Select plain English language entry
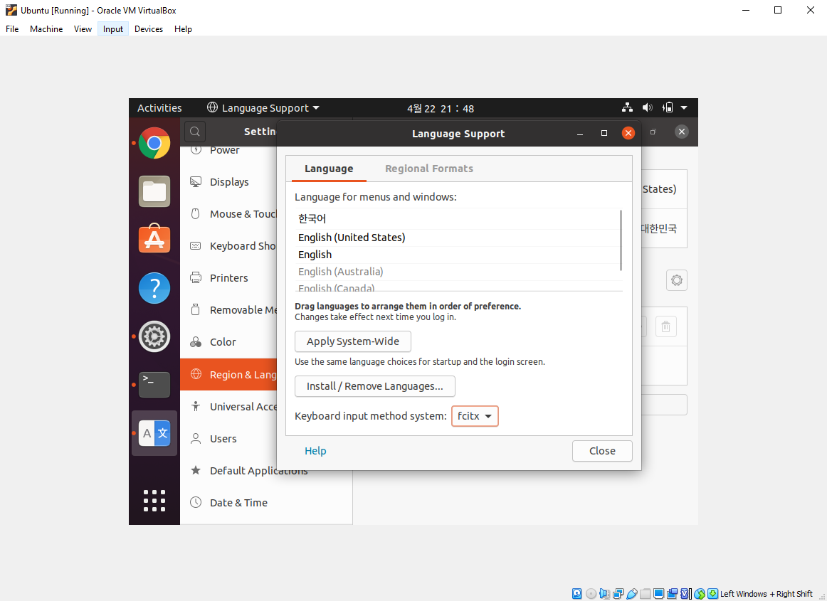The width and height of the screenshot is (827, 601). coord(458,255)
